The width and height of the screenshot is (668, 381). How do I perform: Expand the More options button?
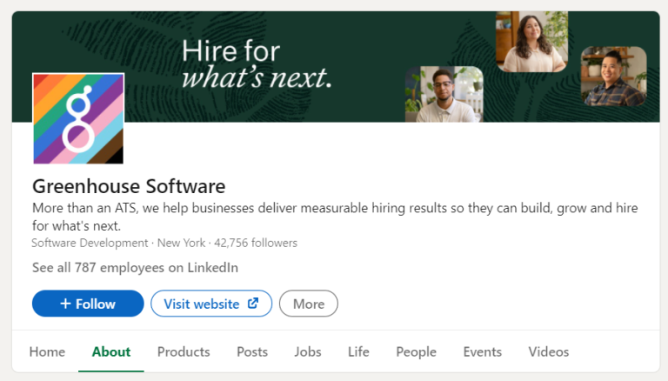(309, 304)
